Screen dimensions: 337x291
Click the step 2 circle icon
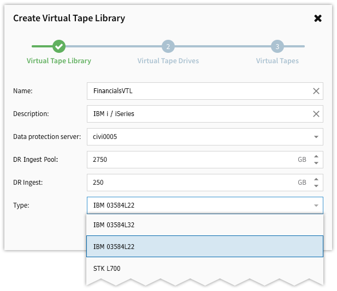(168, 46)
